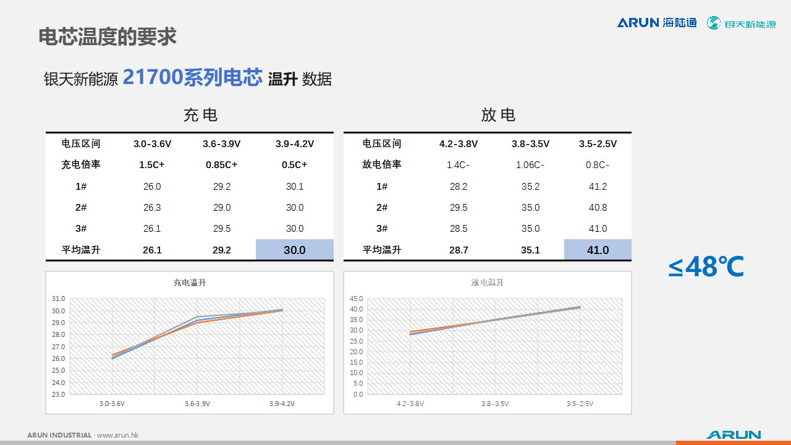This screenshot has height=445, width=791.
Task: Click the 银天新能源 text in the subtitle
Action: (81, 79)
